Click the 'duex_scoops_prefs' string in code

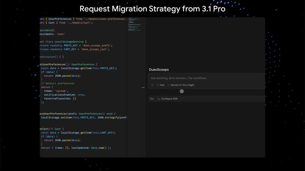pos(97,45)
